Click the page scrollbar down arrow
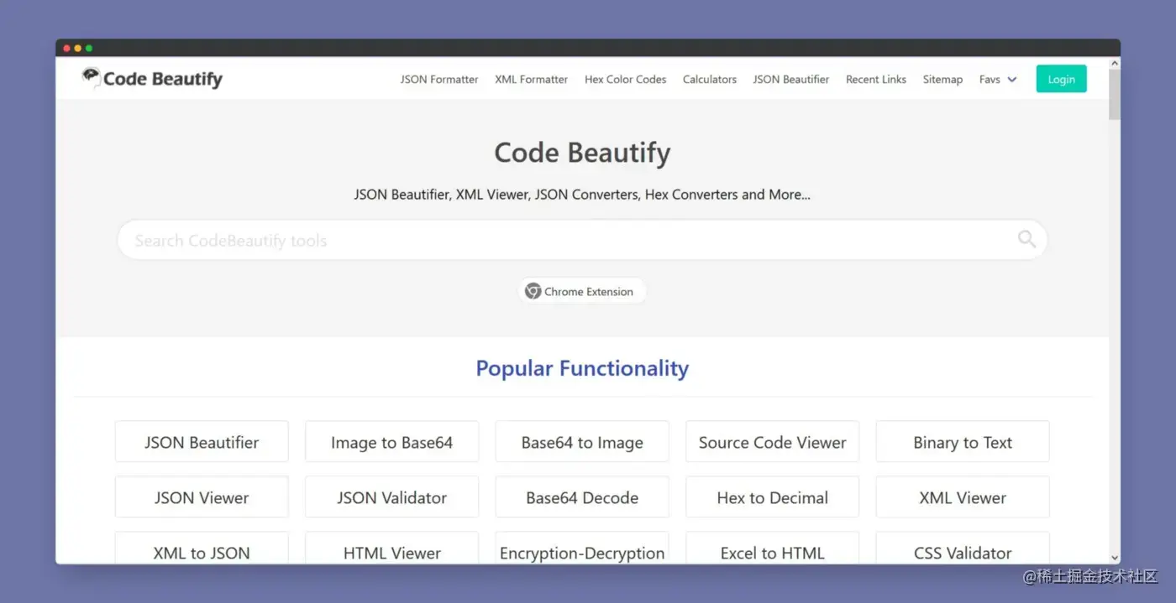This screenshot has height=603, width=1176. tap(1115, 557)
